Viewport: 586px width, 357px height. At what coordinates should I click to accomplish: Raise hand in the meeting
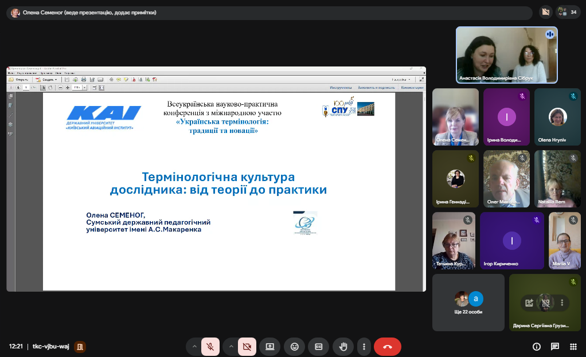[x=343, y=347]
